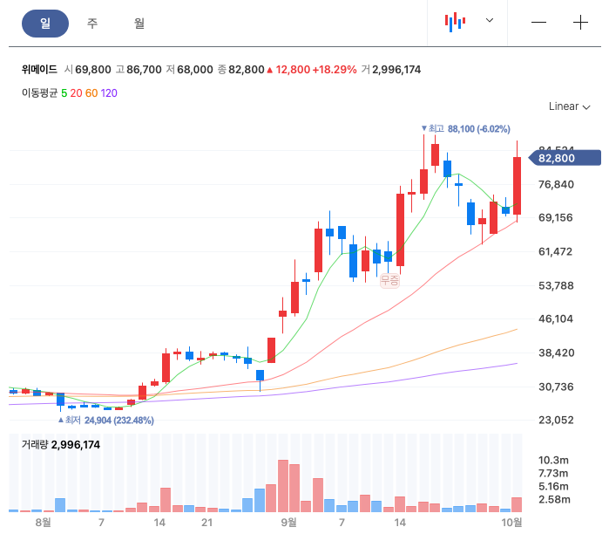
Task: Click the low price 68,000
Action: [x=195, y=70]
